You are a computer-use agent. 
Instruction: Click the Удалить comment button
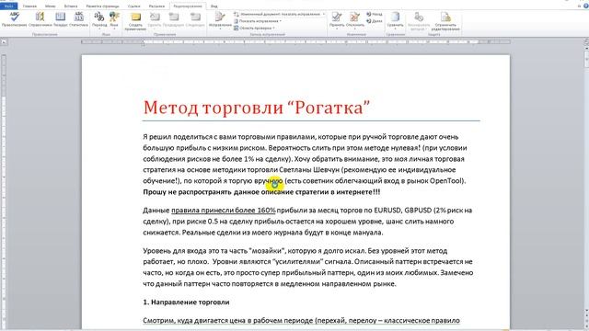[155, 20]
